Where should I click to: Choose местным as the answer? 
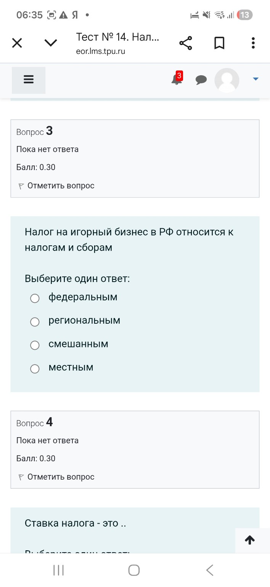(35, 368)
